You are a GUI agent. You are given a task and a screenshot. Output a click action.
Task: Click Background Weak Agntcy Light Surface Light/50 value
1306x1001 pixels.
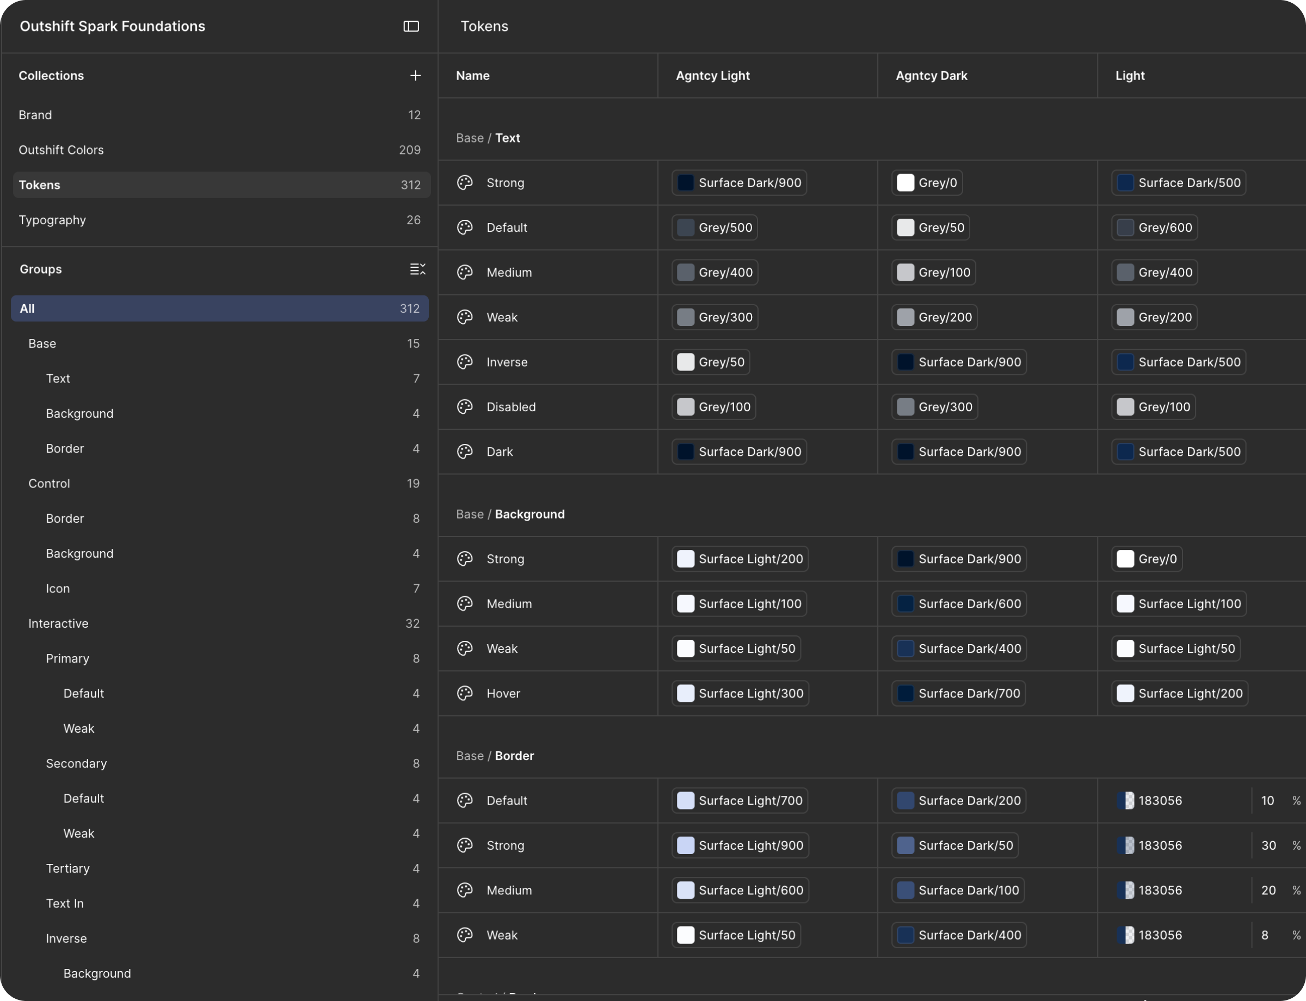[736, 648]
